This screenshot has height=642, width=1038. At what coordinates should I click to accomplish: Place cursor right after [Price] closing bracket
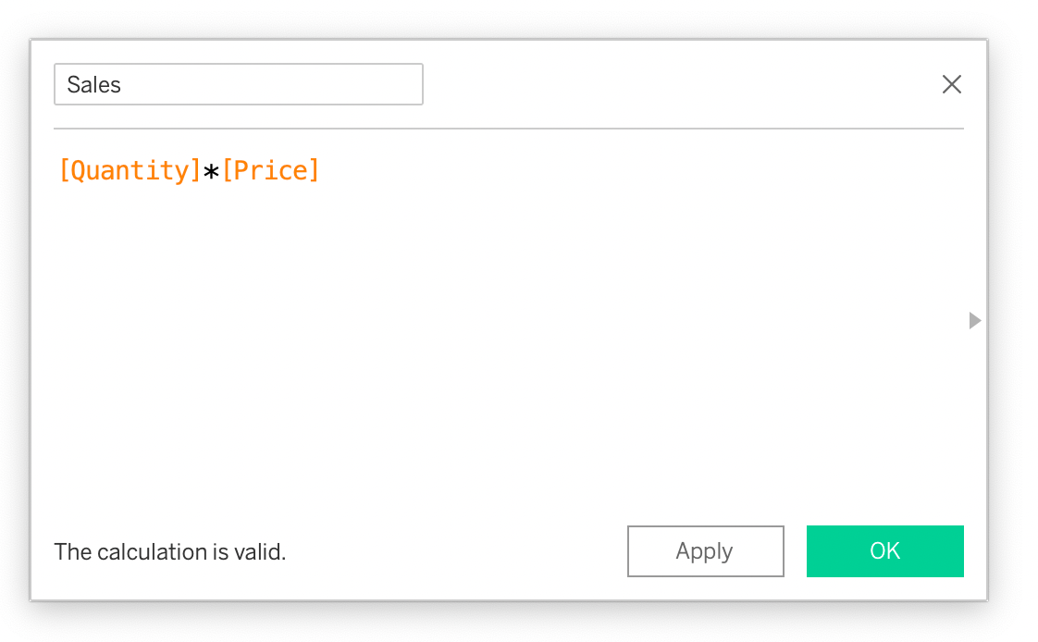point(321,171)
